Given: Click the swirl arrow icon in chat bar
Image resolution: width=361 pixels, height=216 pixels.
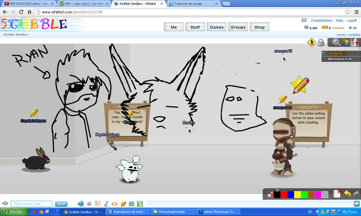Looking at the screenshot, I should tap(89, 204).
